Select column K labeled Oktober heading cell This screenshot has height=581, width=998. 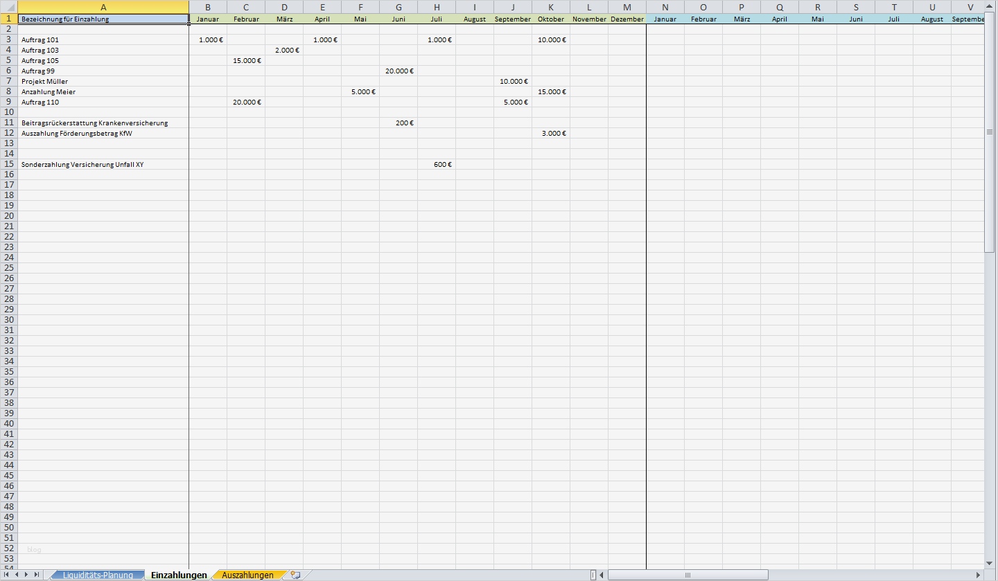[551, 19]
